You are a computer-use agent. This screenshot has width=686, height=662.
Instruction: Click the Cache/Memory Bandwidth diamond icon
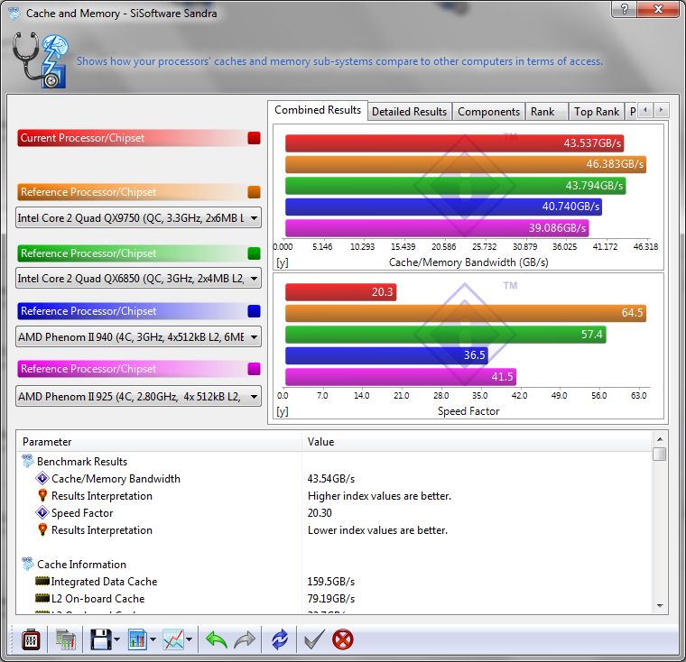pyautogui.click(x=42, y=479)
